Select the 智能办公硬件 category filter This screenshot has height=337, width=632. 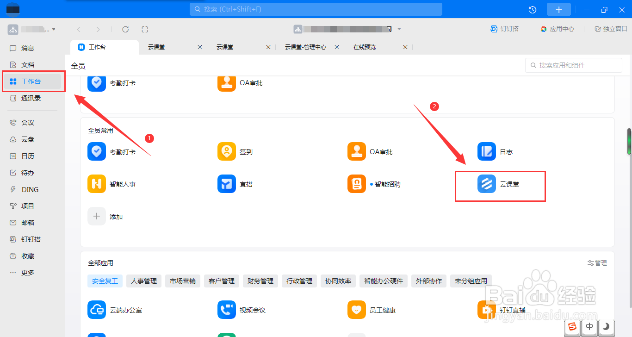click(x=384, y=281)
